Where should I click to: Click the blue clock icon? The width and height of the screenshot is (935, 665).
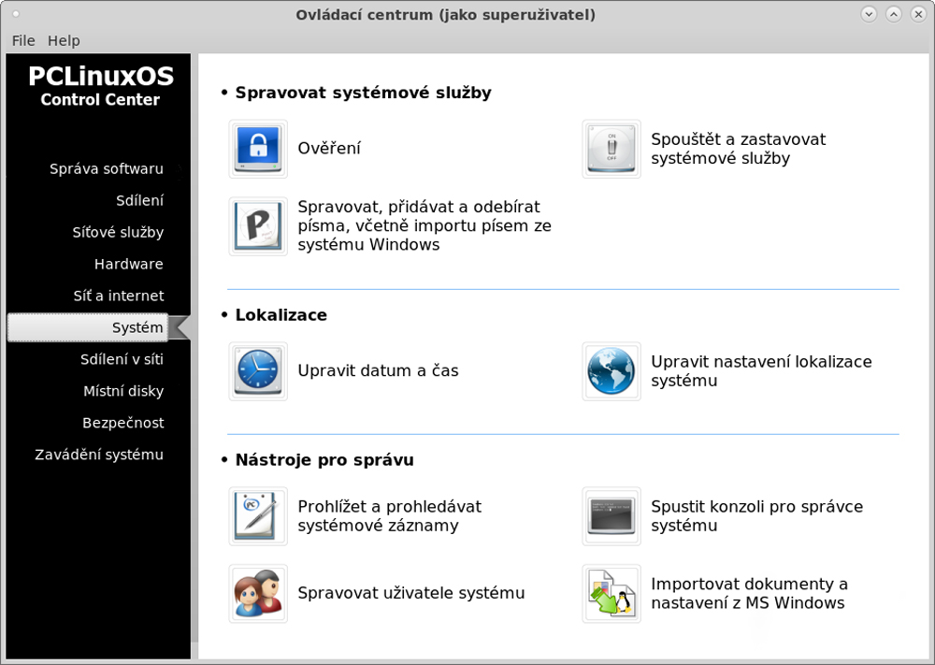pos(258,371)
